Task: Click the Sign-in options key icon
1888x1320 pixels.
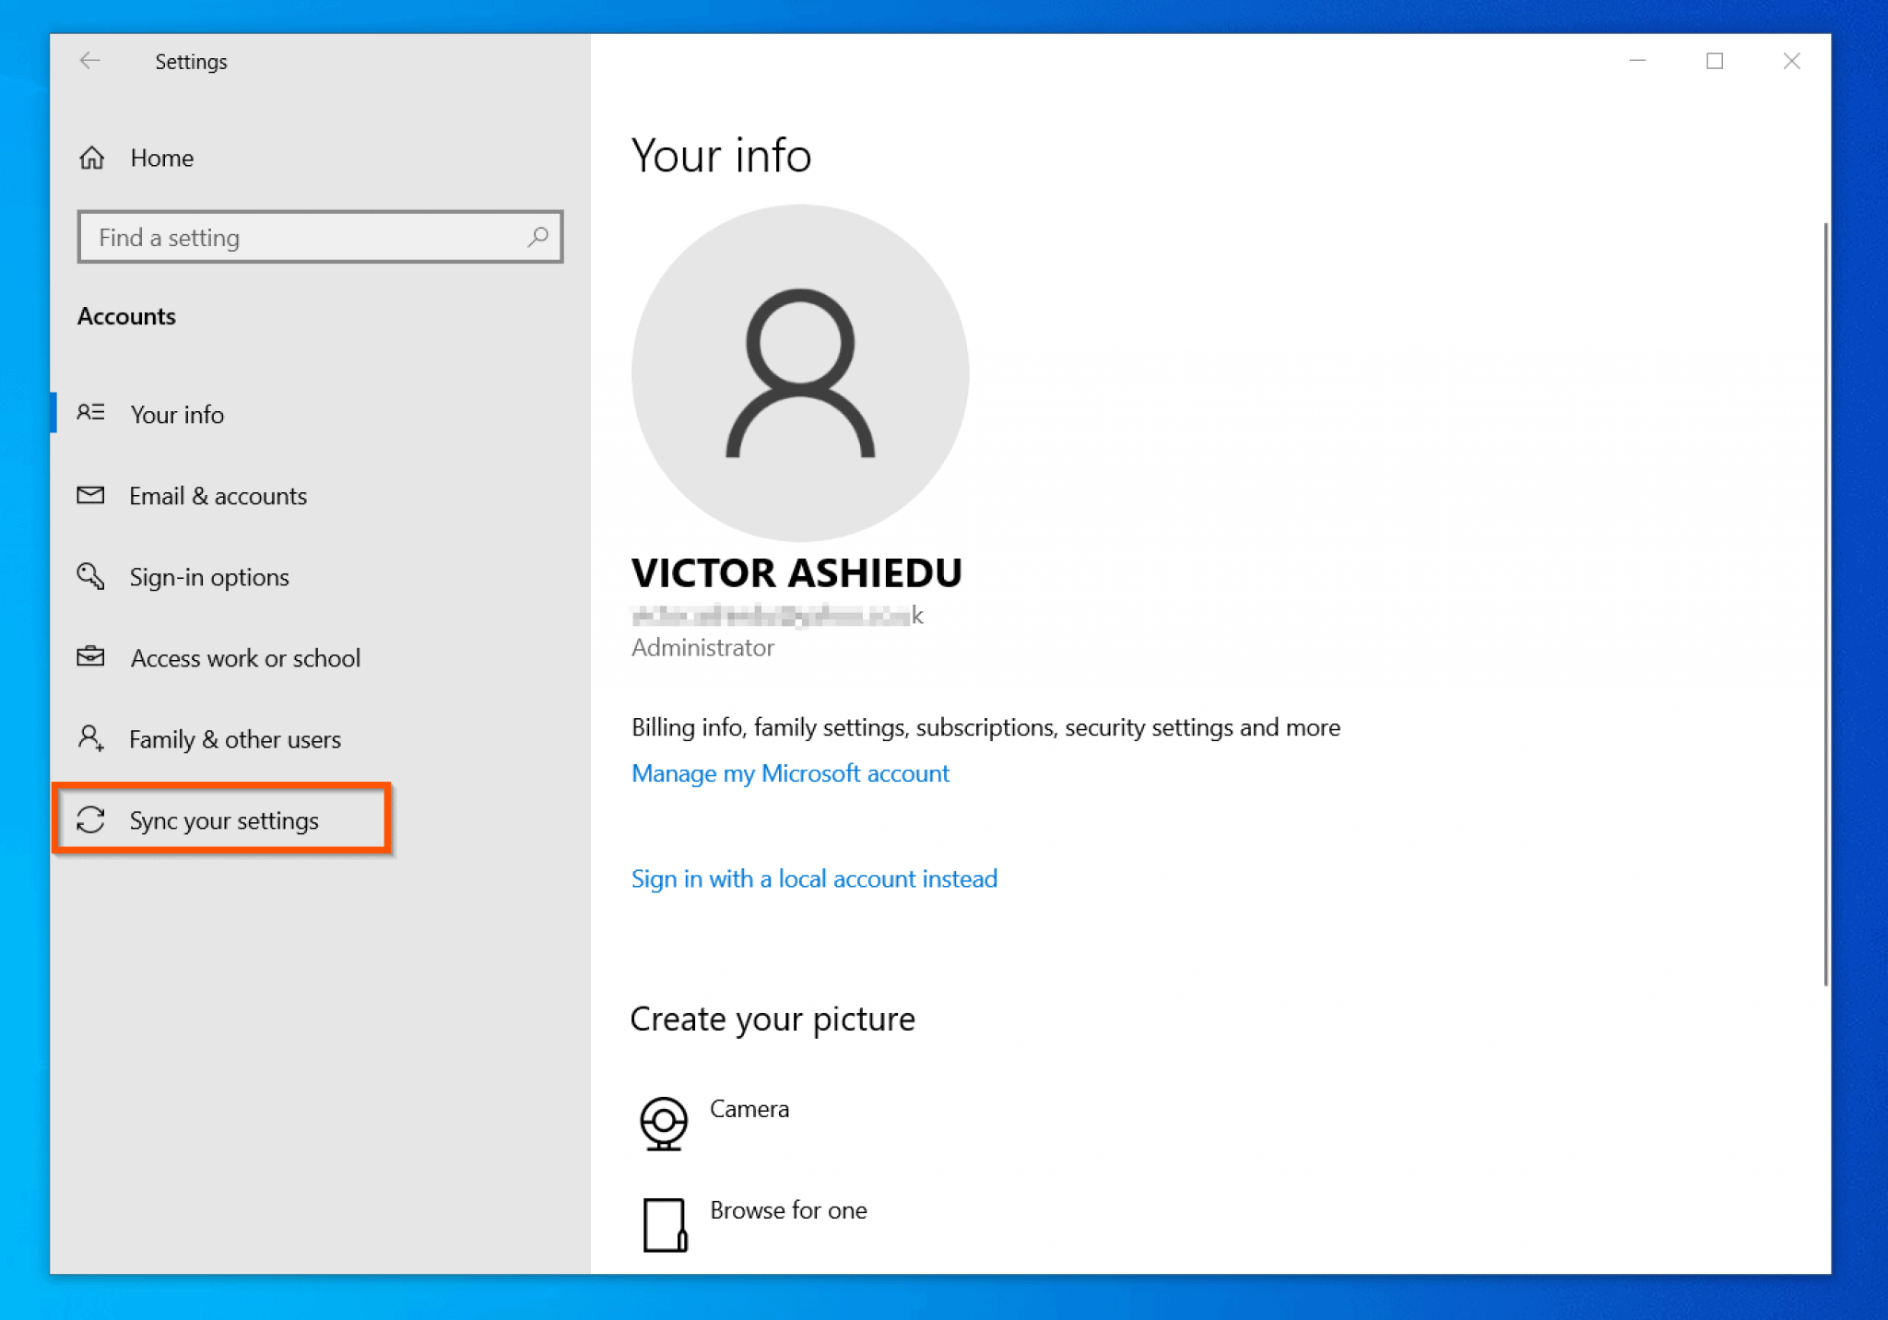Action: (x=90, y=576)
